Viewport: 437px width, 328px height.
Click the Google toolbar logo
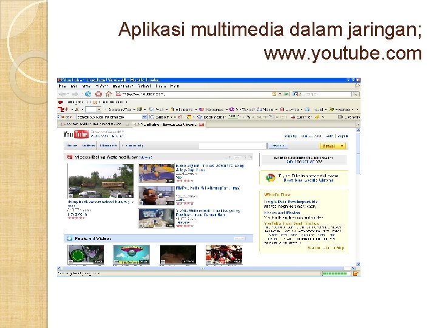click(65, 117)
